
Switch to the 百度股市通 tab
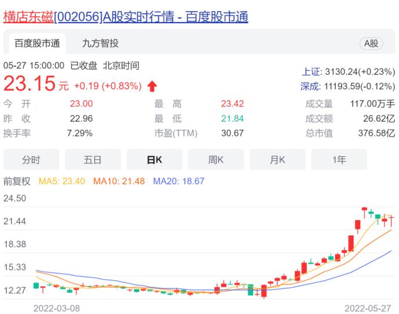coord(37,43)
